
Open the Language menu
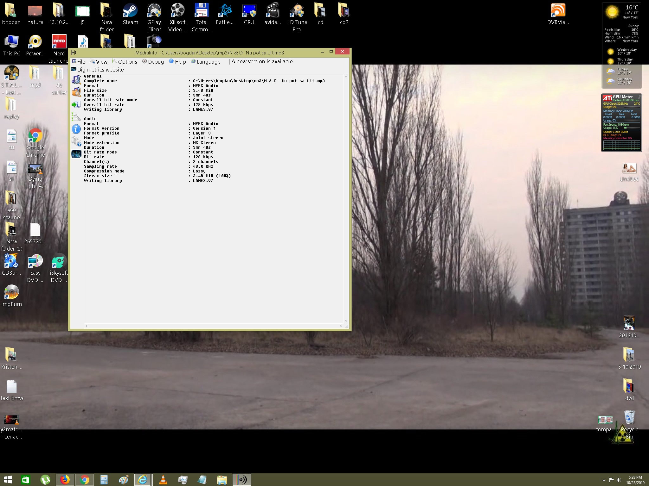(206, 62)
